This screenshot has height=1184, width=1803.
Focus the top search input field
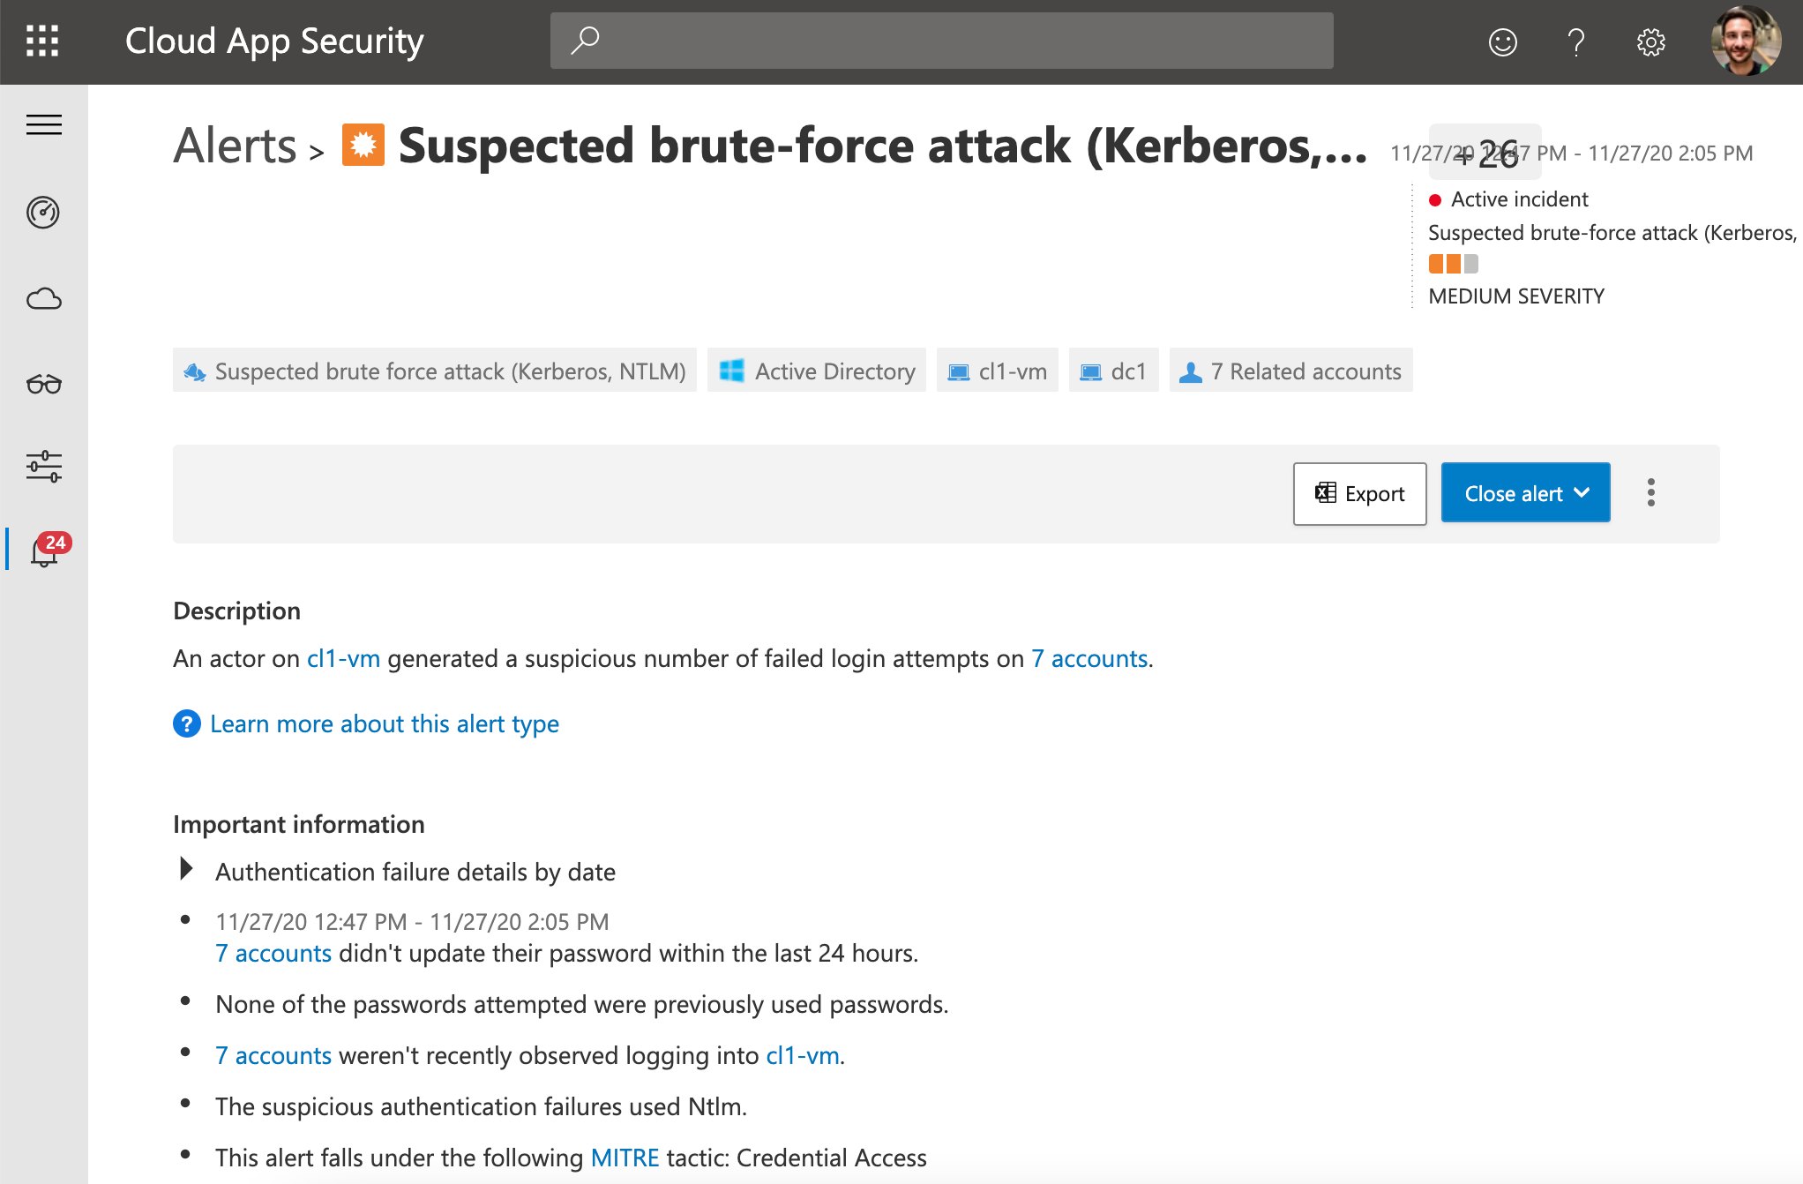click(941, 41)
